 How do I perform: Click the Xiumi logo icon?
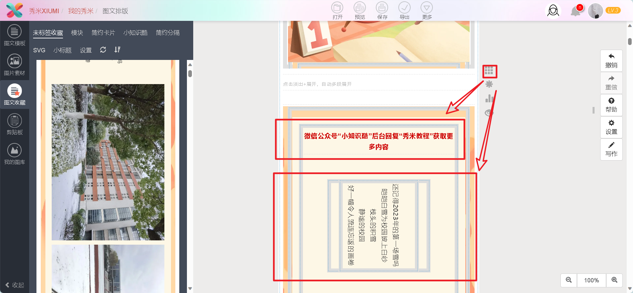(15, 10)
